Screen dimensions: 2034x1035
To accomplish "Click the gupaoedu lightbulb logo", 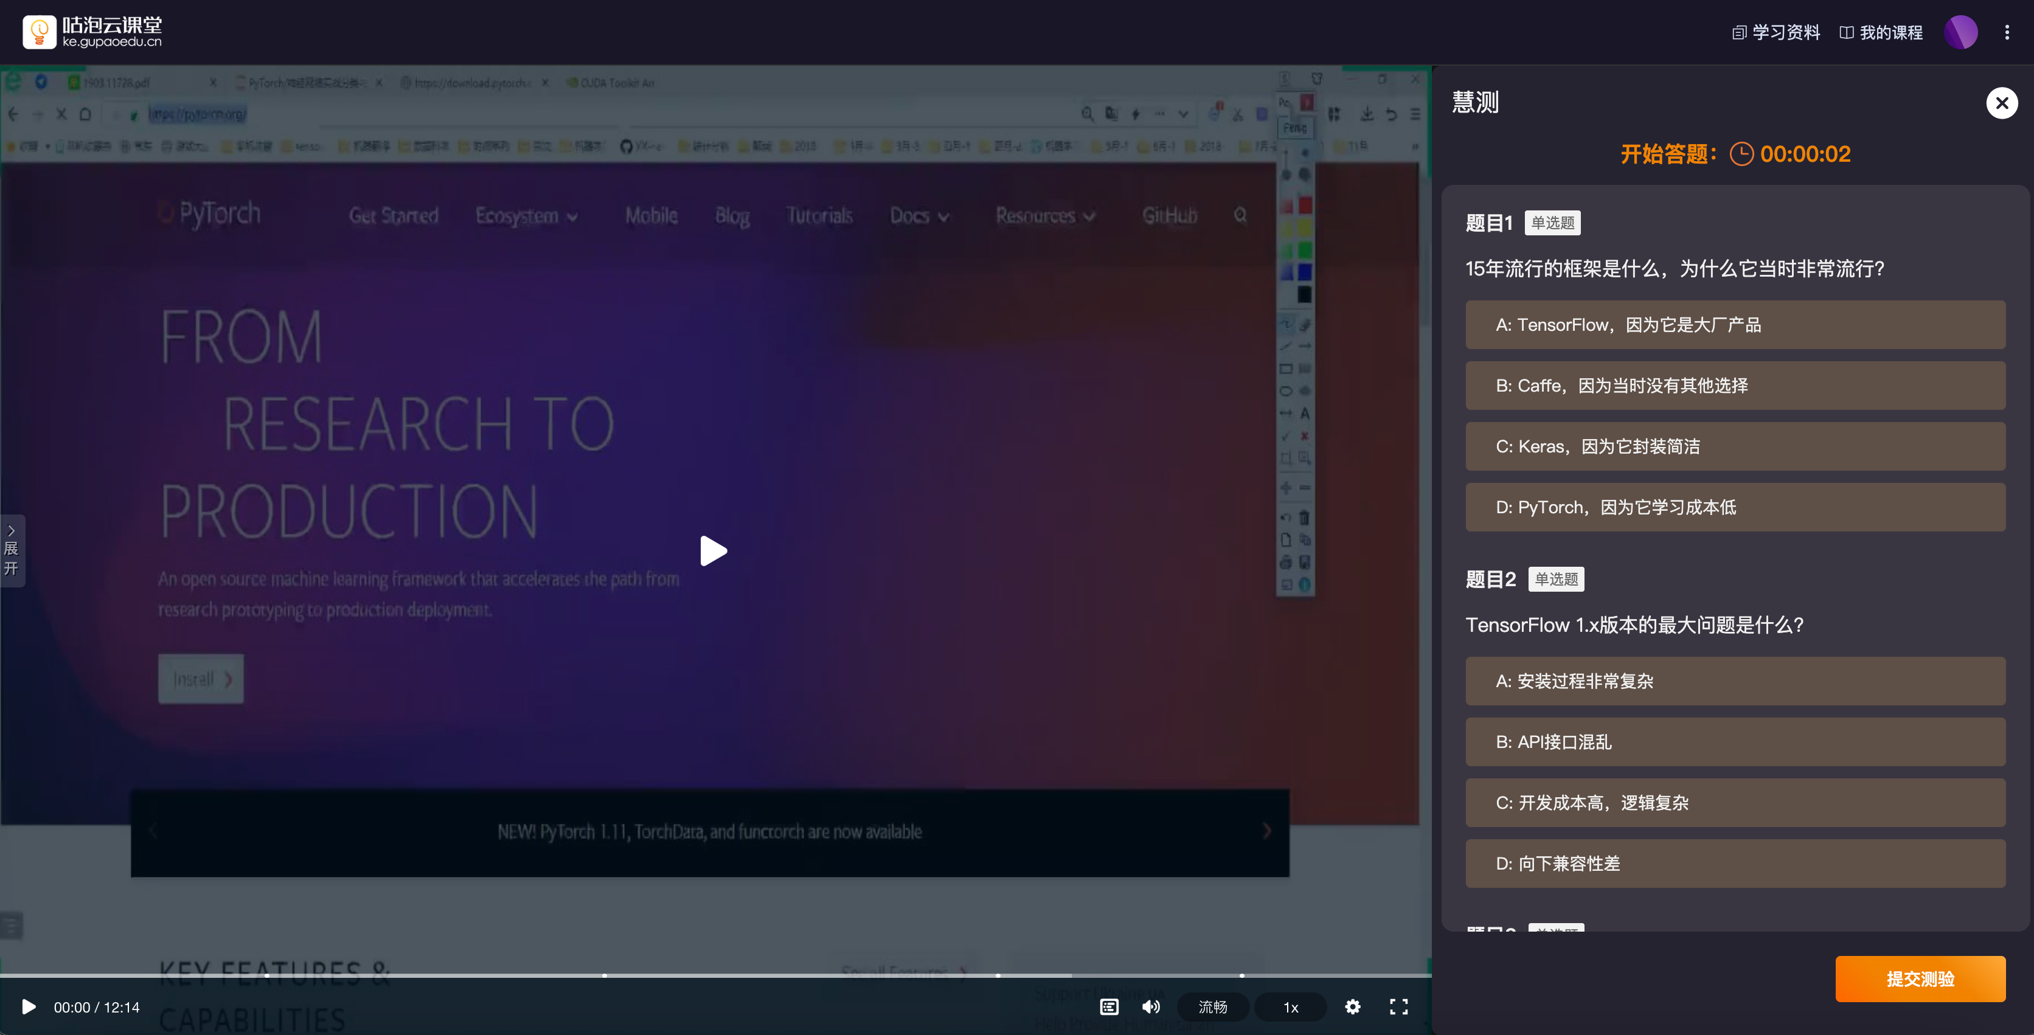I will click(39, 32).
